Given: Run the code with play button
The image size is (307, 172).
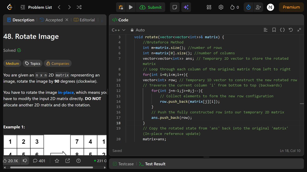Looking at the screenshot, I should point(130,7).
